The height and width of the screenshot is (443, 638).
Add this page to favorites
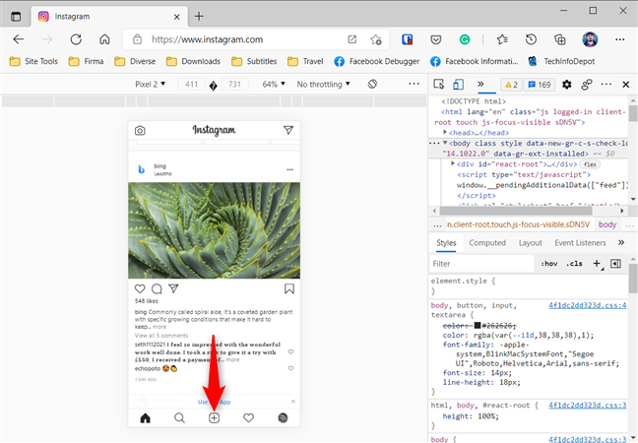point(375,39)
